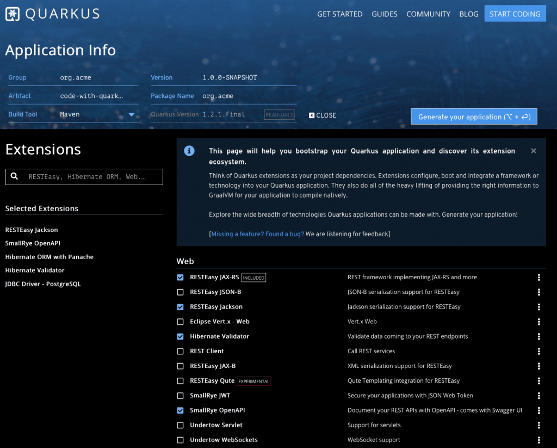Viewport: 557px width, 448px height.
Task: Open more options for Undertow WebSockets
Action: click(539, 440)
